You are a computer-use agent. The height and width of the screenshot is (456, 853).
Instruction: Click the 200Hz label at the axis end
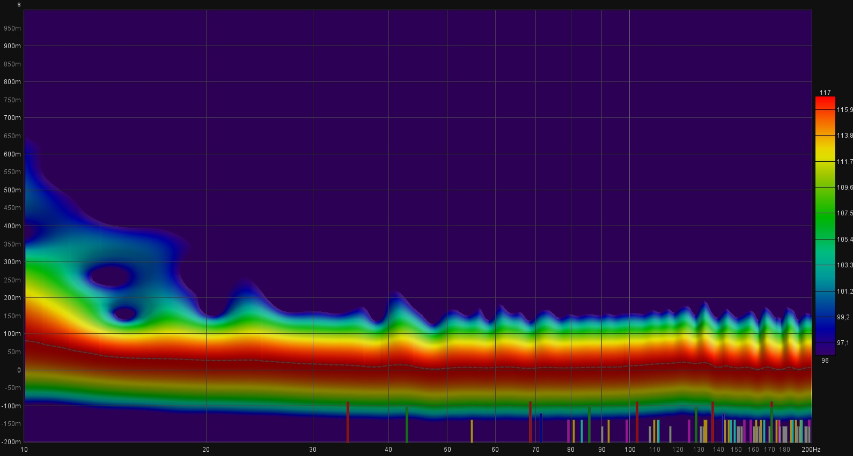(x=811, y=450)
